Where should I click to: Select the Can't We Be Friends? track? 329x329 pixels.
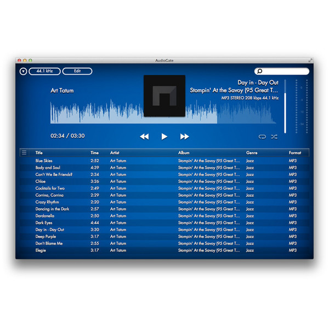pyautogui.click(x=164, y=174)
